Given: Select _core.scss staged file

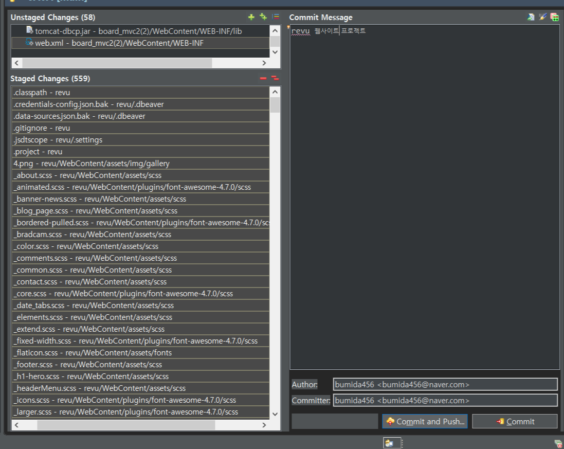Looking at the screenshot, I should [x=141, y=294].
